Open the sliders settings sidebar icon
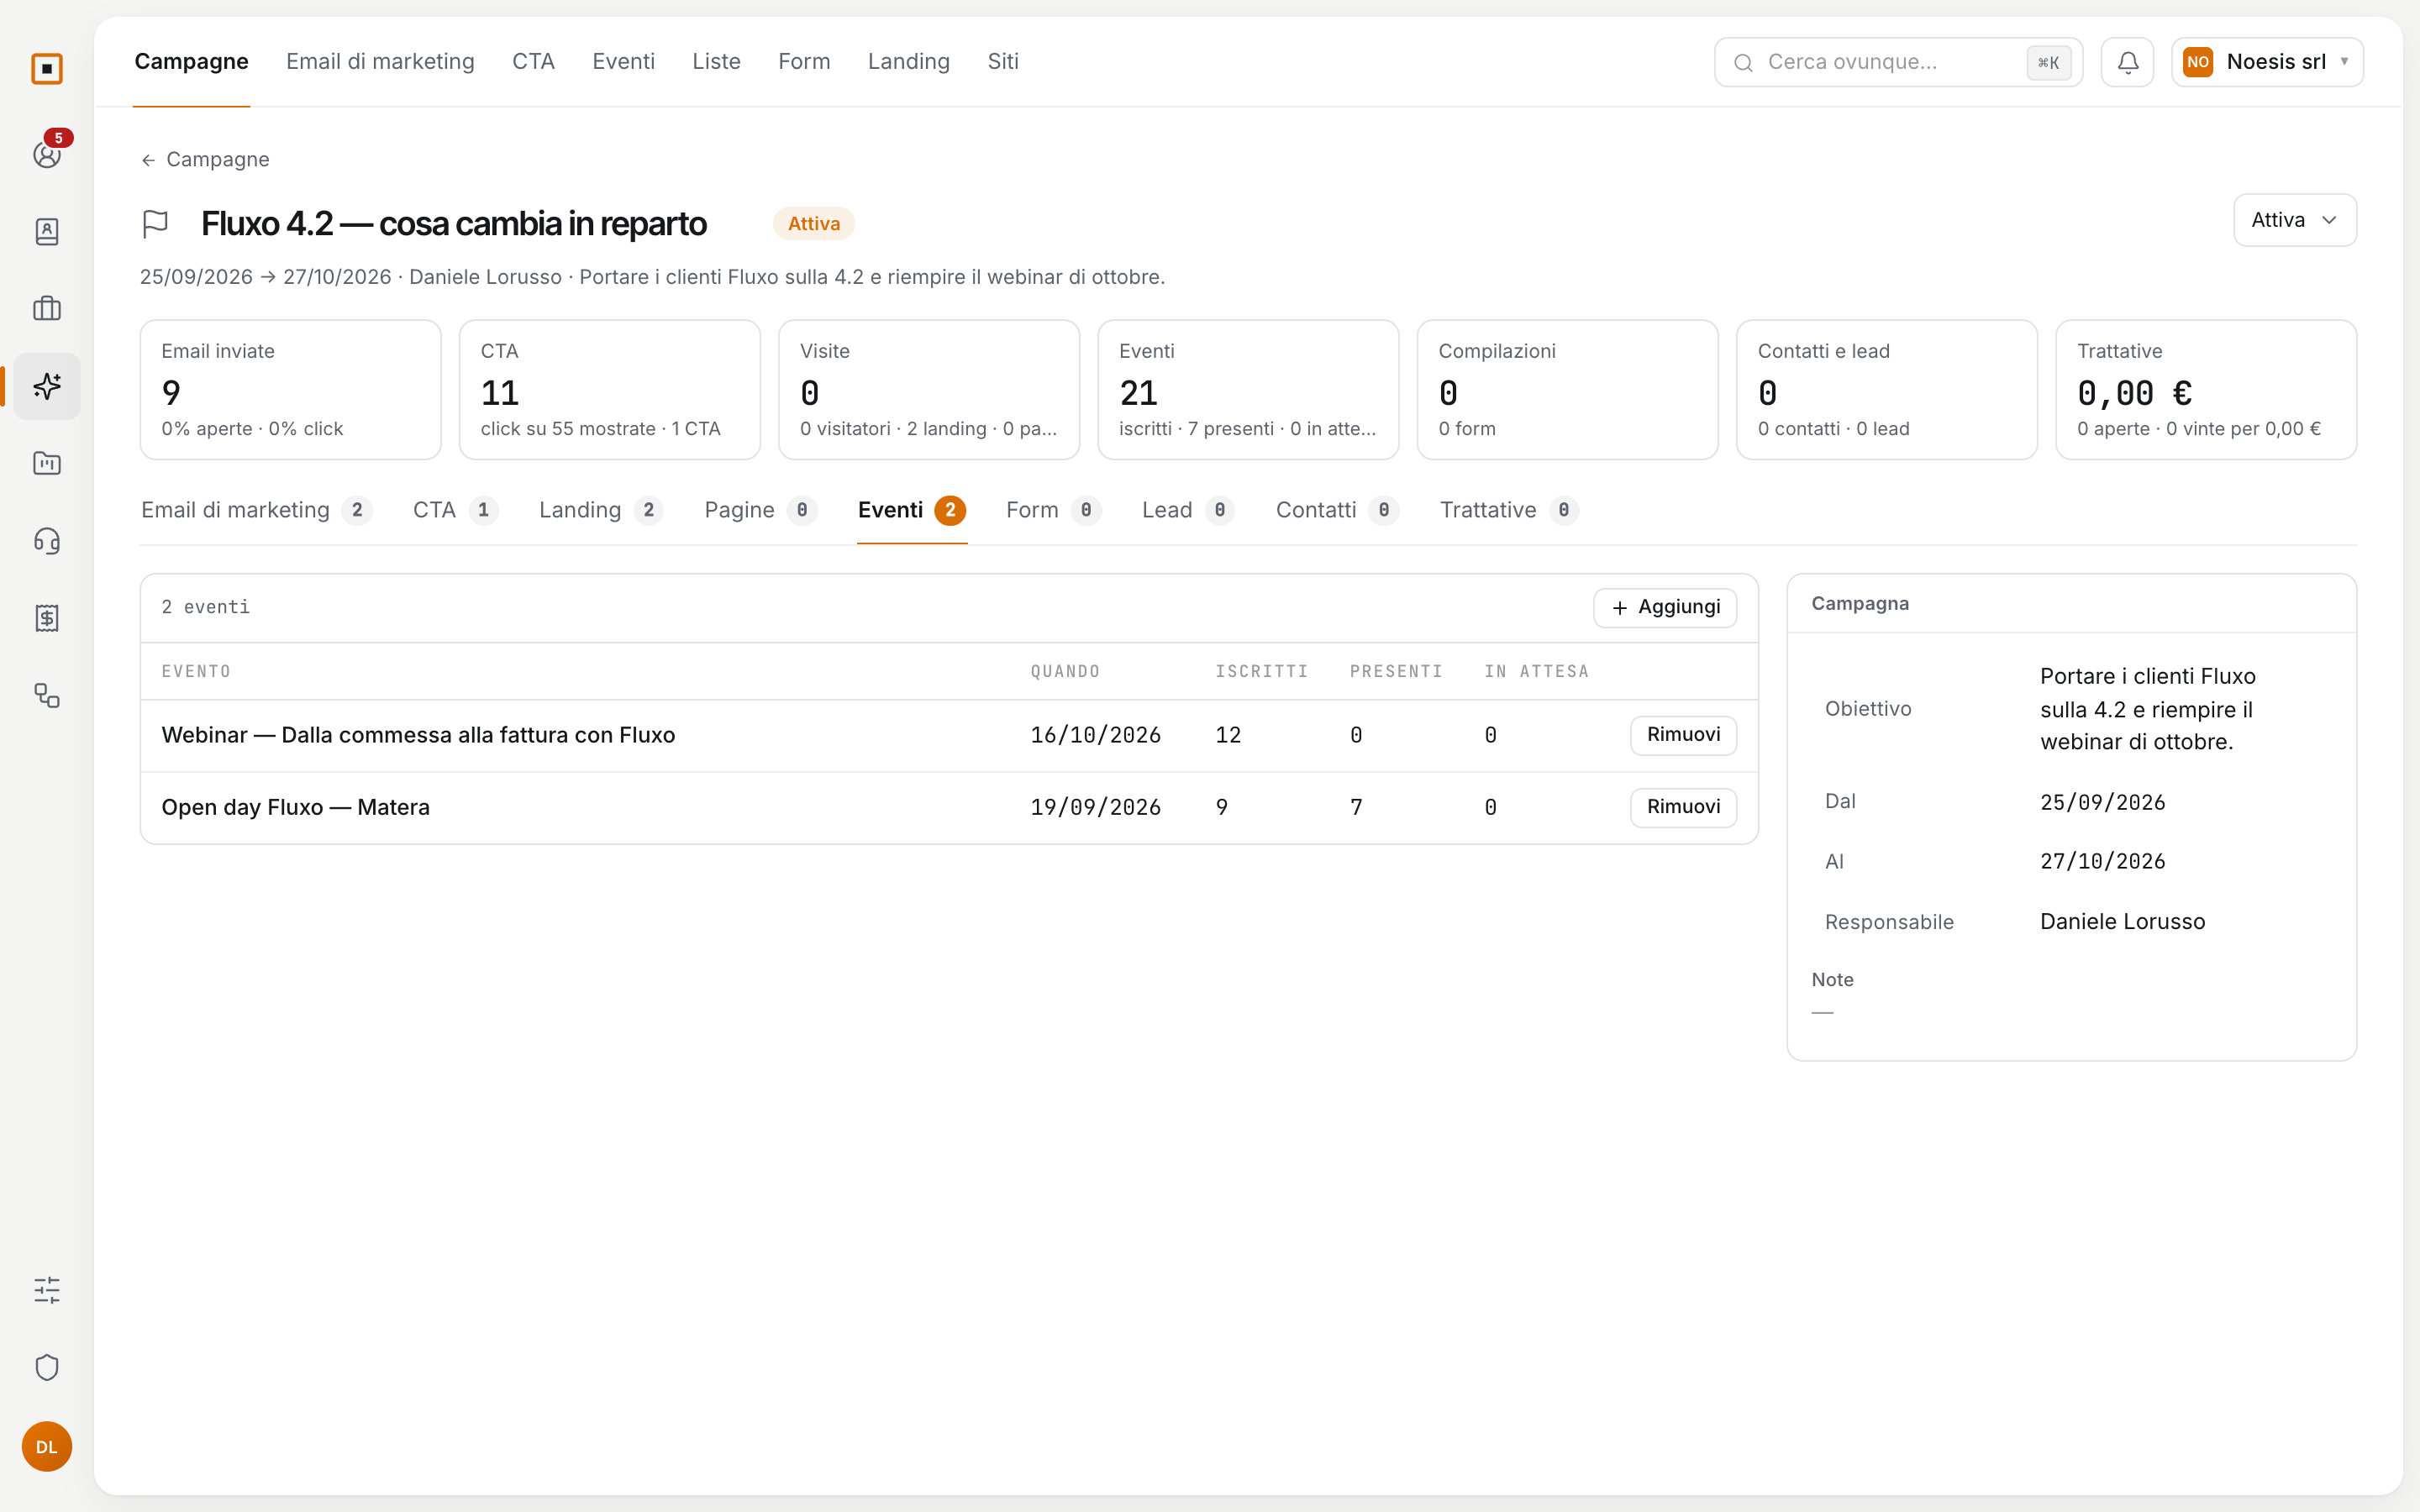 (47, 1290)
